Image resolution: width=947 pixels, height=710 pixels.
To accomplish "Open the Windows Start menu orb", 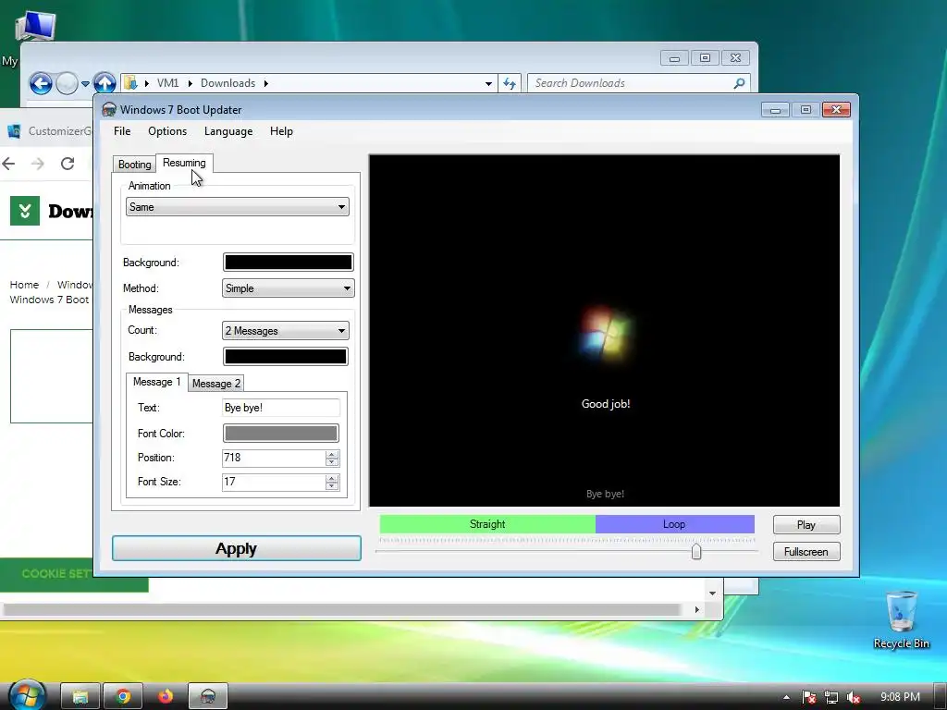I will pyautogui.click(x=27, y=695).
